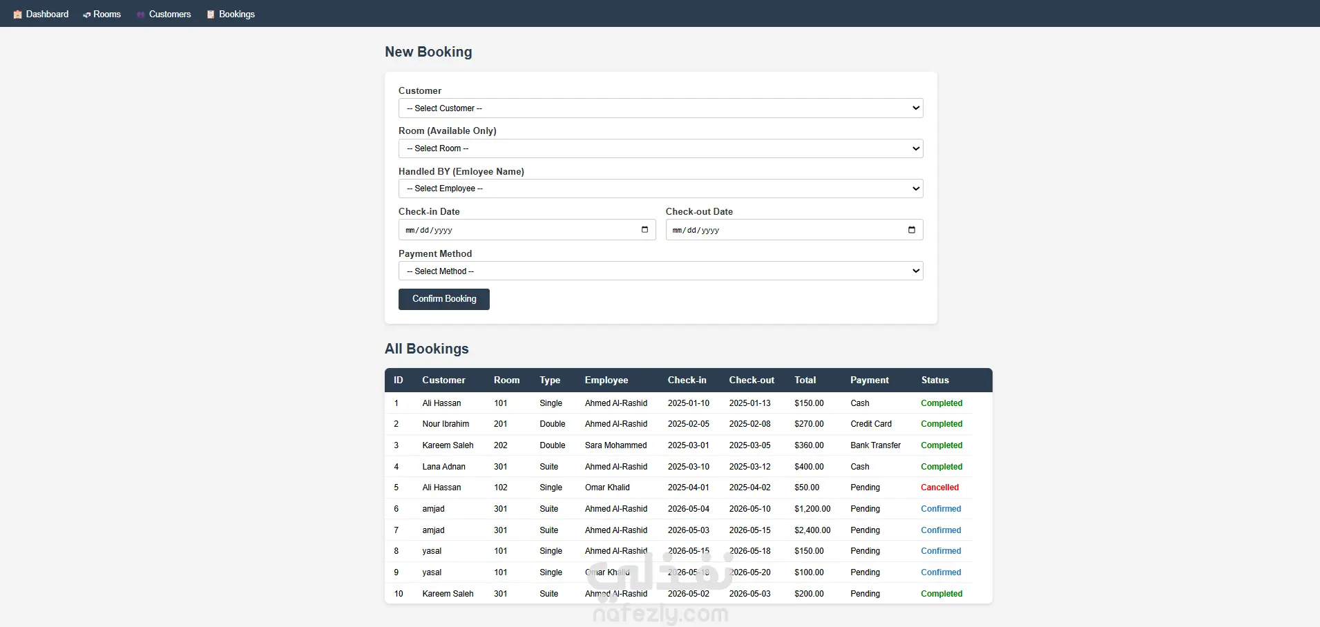The width and height of the screenshot is (1320, 627).
Task: Go to the Rooms menu item
Action: click(x=102, y=15)
